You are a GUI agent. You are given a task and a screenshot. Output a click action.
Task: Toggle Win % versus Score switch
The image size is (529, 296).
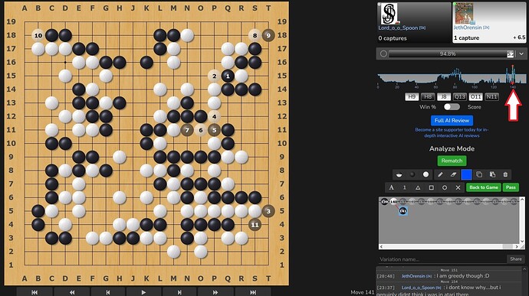pyautogui.click(x=452, y=107)
